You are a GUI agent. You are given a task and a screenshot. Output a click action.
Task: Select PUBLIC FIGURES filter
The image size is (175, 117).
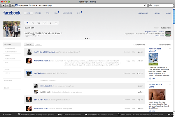pos(10,59)
